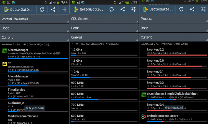
Task: Tap clipboard toast in Partial Wakelocks screen
Action: 35,108
